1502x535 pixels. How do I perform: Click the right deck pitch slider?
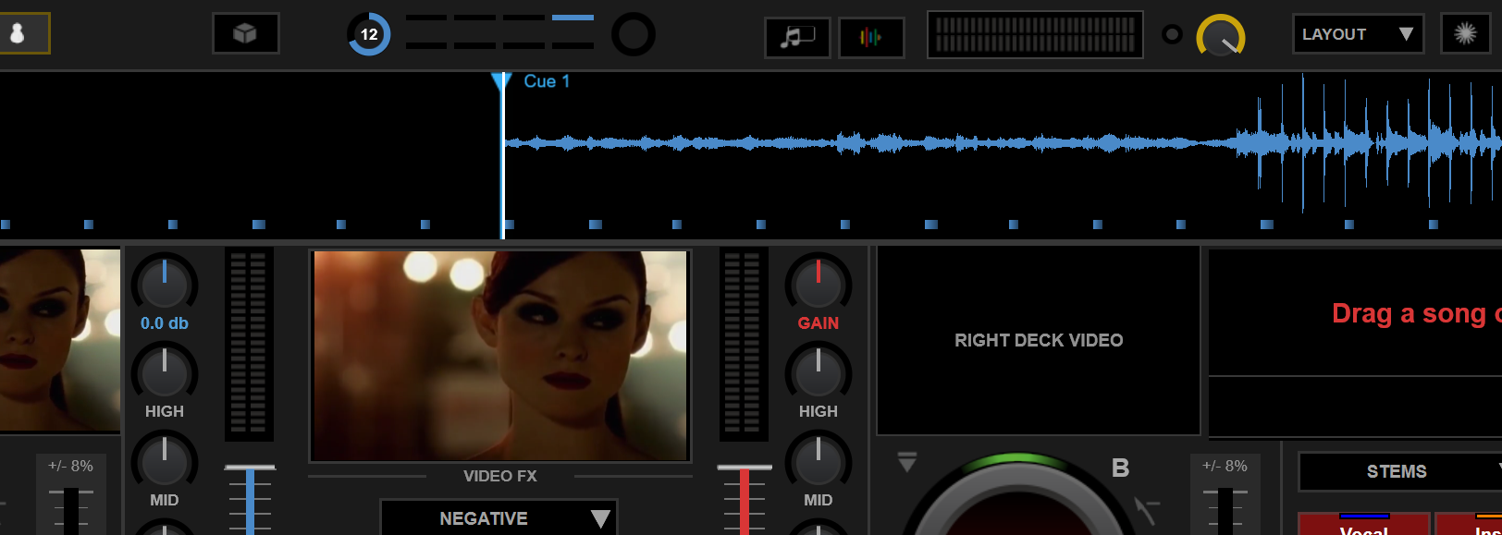point(1225,510)
